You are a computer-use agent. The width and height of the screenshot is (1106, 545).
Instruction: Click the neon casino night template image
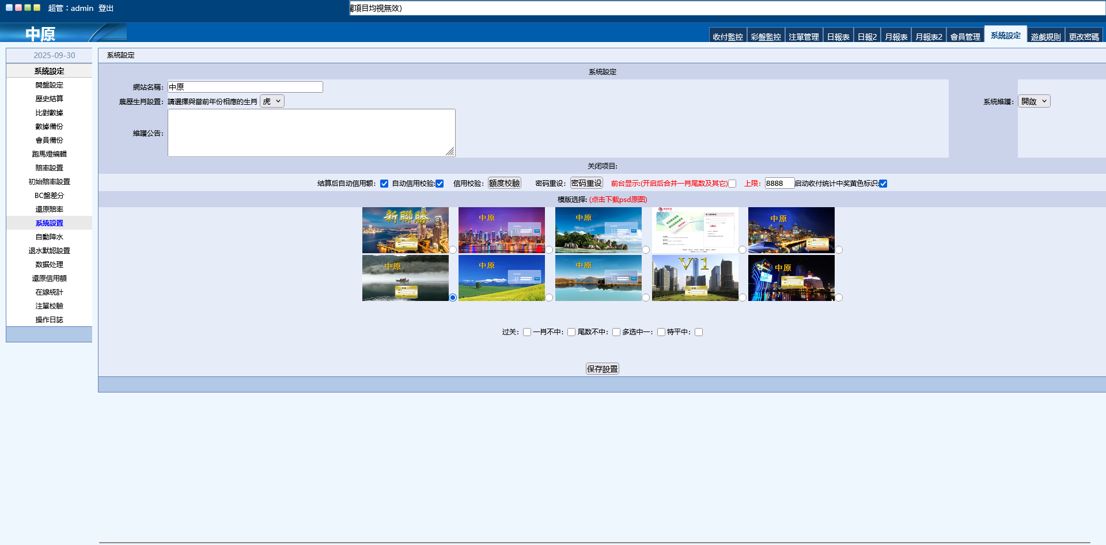coord(791,278)
